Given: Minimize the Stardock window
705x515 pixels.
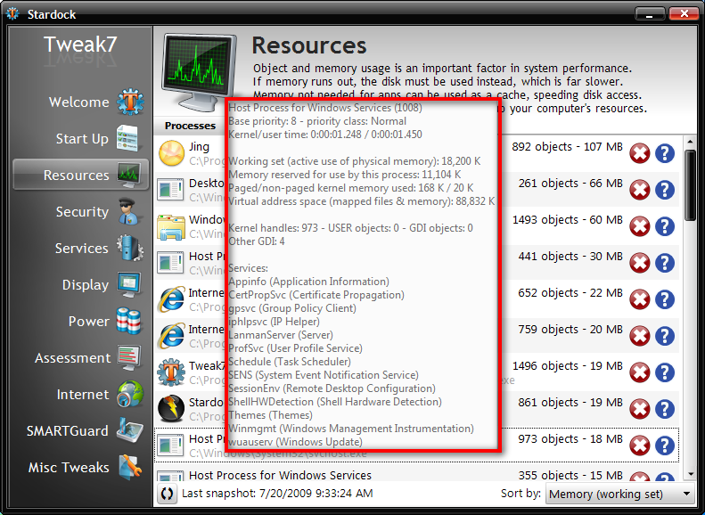Looking at the screenshot, I should (x=650, y=14).
